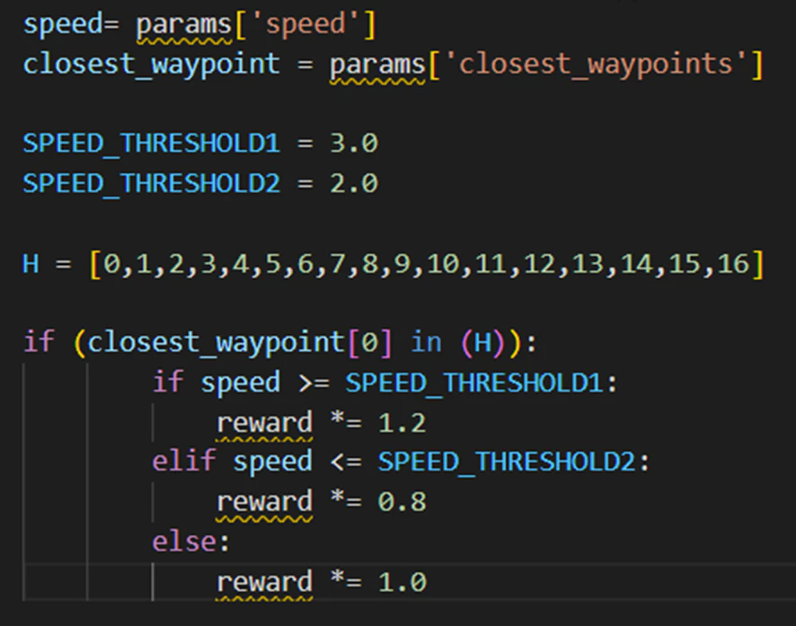Image resolution: width=796 pixels, height=626 pixels.
Task: Click the number 16 in list H
Action: coord(733,264)
